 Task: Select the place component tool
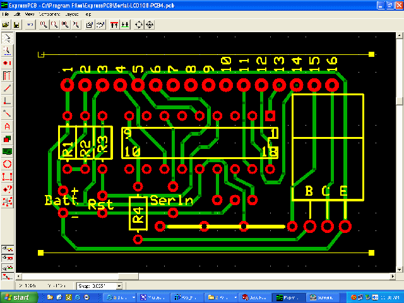coord(7,76)
